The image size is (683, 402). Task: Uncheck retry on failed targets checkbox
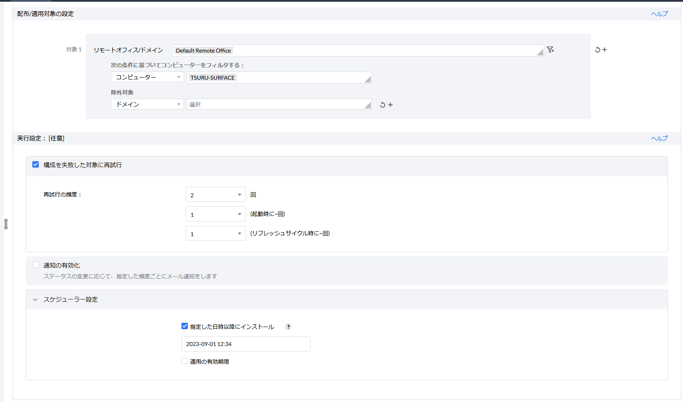click(36, 165)
